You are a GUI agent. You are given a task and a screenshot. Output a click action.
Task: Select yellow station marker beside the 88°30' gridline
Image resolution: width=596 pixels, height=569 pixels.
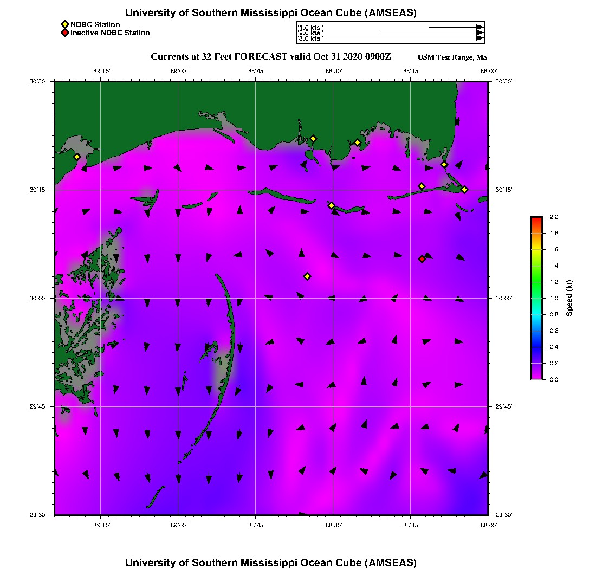click(x=331, y=205)
